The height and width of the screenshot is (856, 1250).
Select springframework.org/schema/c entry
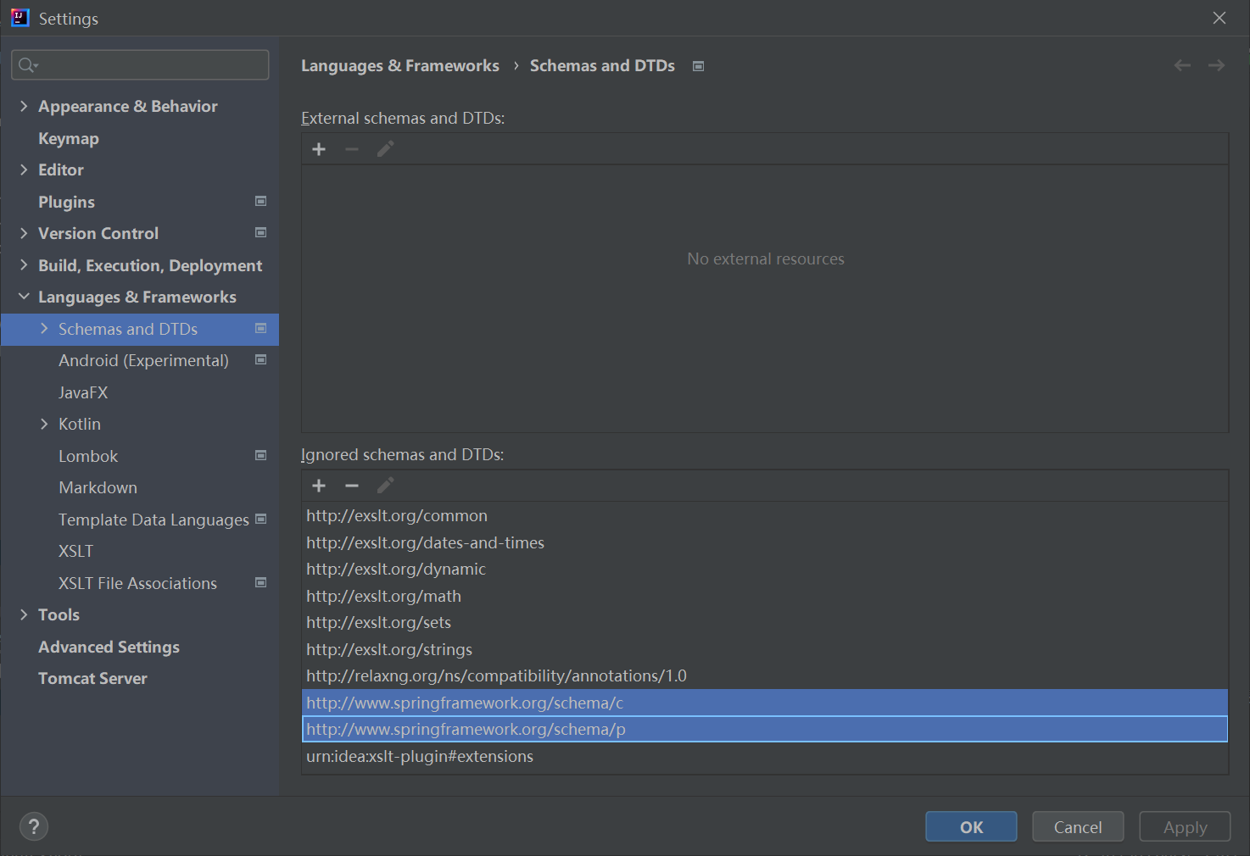(x=765, y=703)
